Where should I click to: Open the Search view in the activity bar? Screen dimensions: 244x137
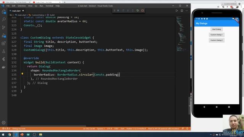pyautogui.click(x=4, y=19)
